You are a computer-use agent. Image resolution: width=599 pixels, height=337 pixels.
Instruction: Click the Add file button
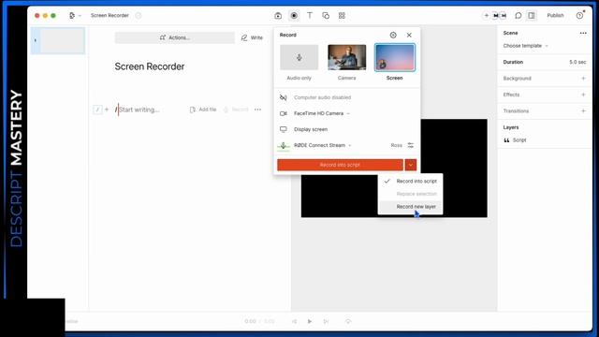tap(203, 110)
